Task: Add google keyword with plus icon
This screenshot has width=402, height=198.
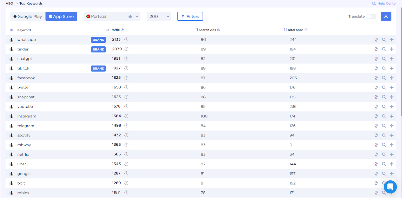Action: click(392, 173)
